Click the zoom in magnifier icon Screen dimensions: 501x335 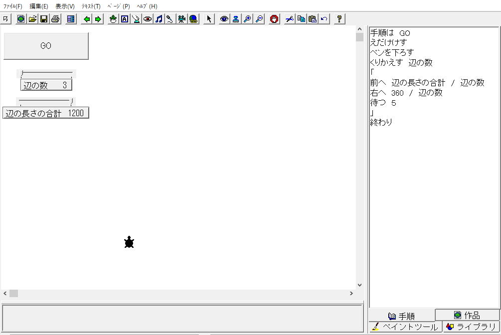247,19
